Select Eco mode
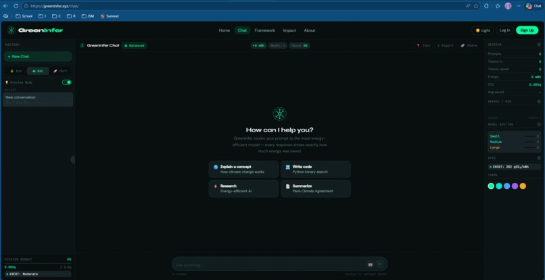This screenshot has height=280, width=545. tap(16, 71)
